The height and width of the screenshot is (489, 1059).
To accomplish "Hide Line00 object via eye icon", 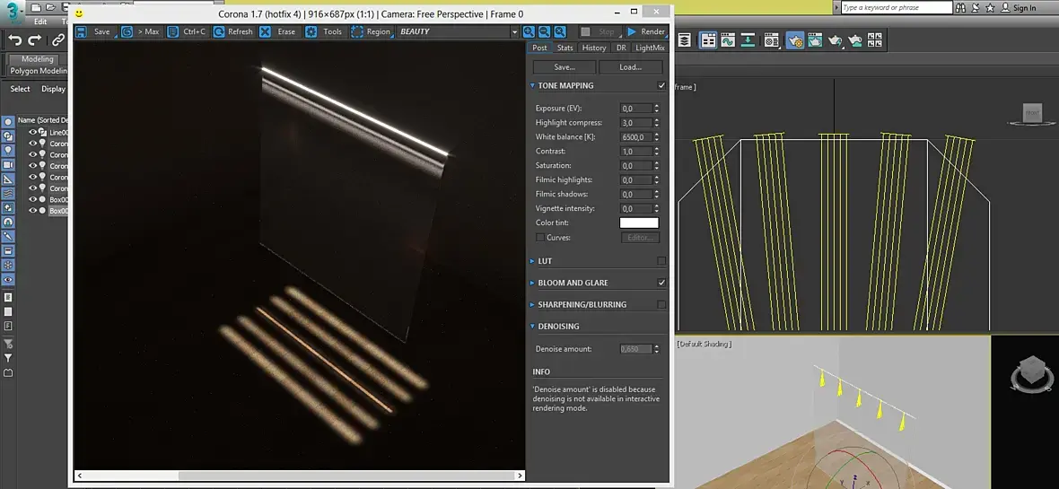I will click(33, 132).
